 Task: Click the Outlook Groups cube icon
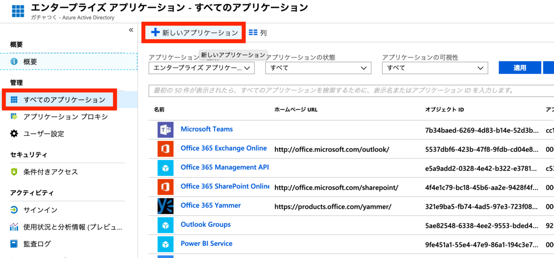165,226
